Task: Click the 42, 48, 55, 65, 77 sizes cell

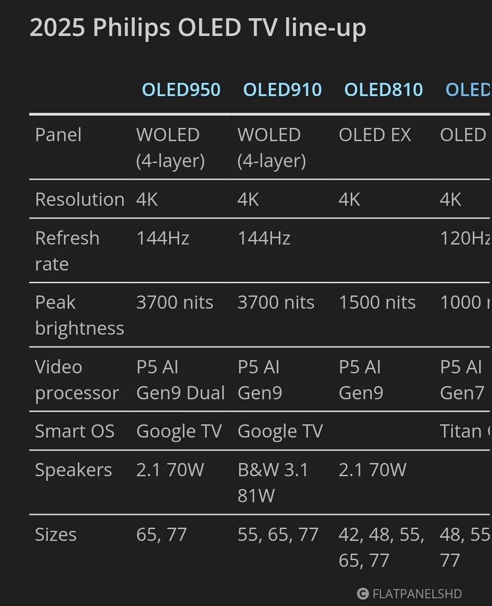Action: tap(381, 547)
